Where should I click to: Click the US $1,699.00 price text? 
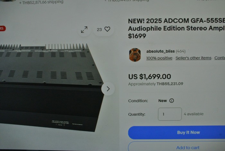[149, 77]
